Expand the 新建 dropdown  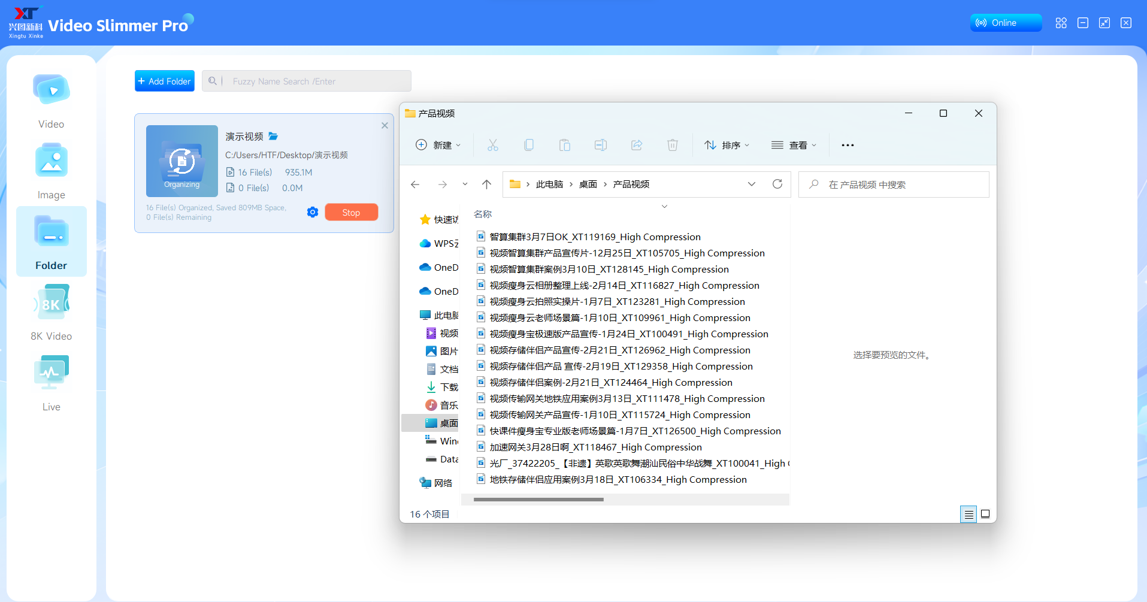438,145
